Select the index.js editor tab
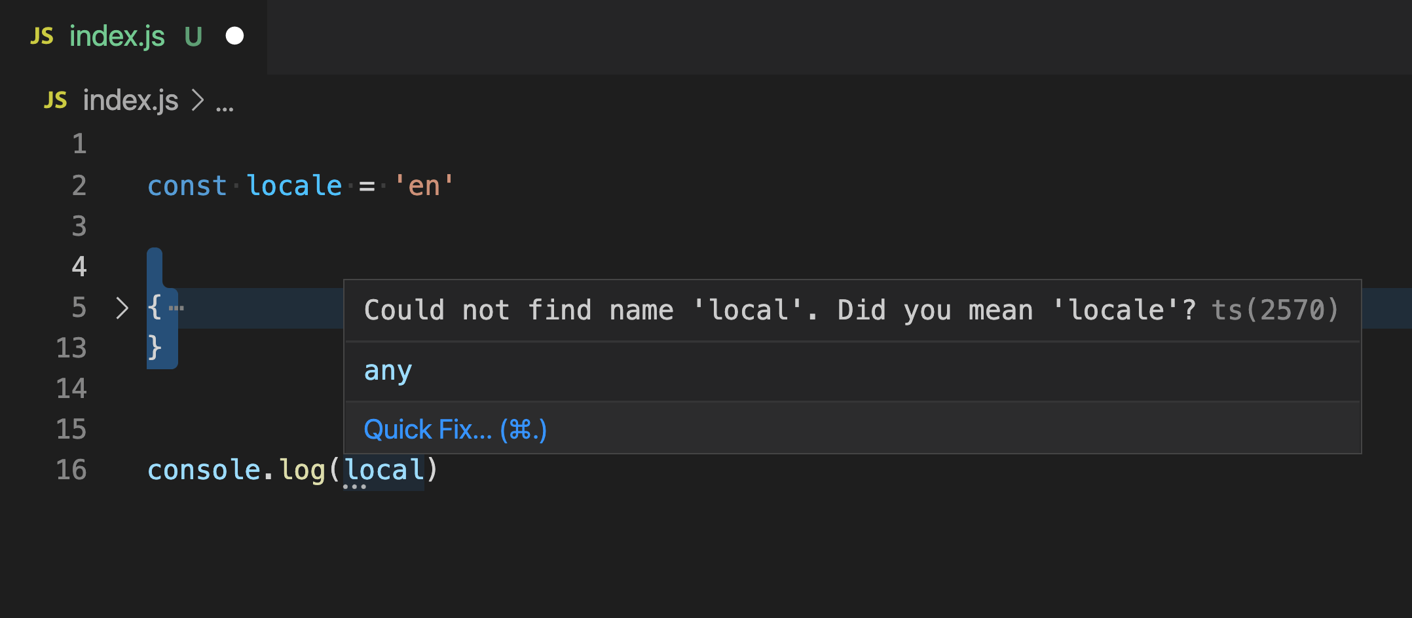Viewport: 1412px width, 618px height. (x=118, y=36)
